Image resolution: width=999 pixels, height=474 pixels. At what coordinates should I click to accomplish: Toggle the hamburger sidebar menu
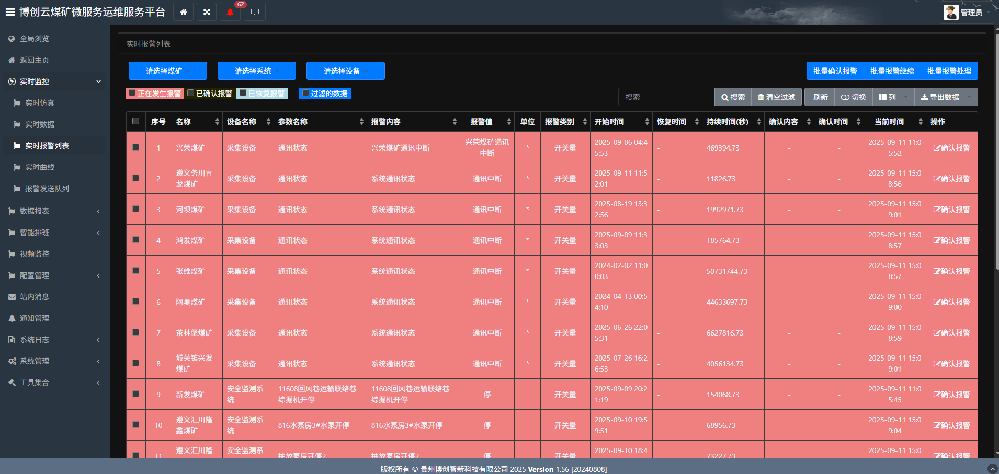coord(10,12)
